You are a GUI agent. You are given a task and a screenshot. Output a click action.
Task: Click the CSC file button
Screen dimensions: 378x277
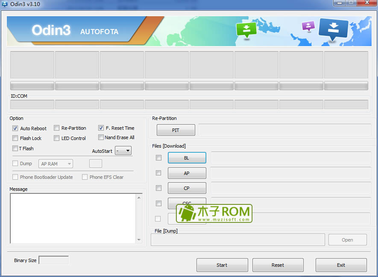[x=187, y=203]
